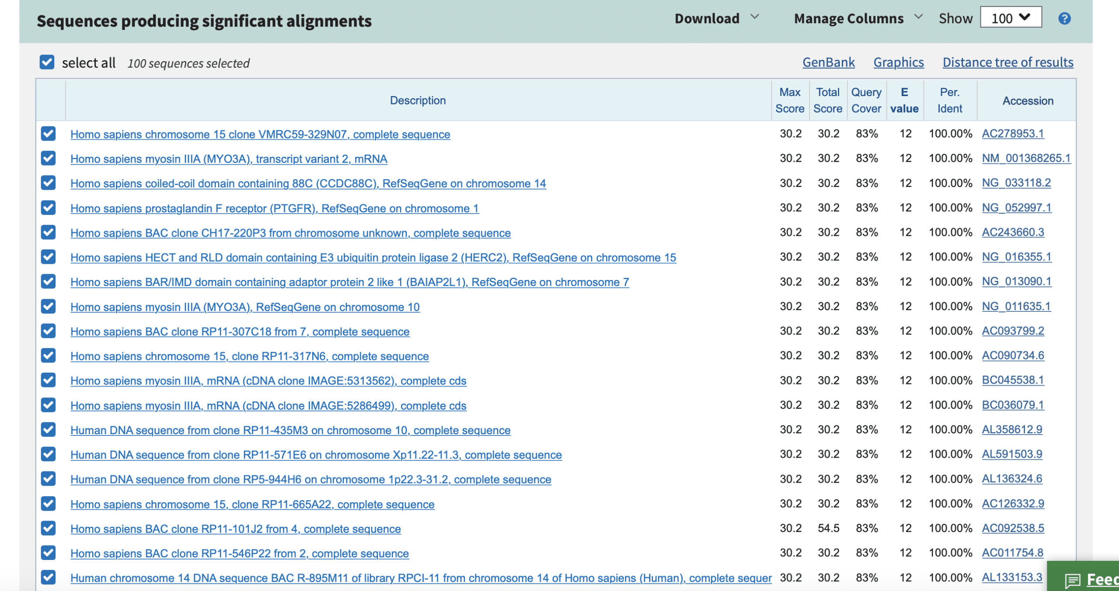Open accession link AC278953.1
Image resolution: width=1119 pixels, height=591 pixels.
click(x=1013, y=134)
